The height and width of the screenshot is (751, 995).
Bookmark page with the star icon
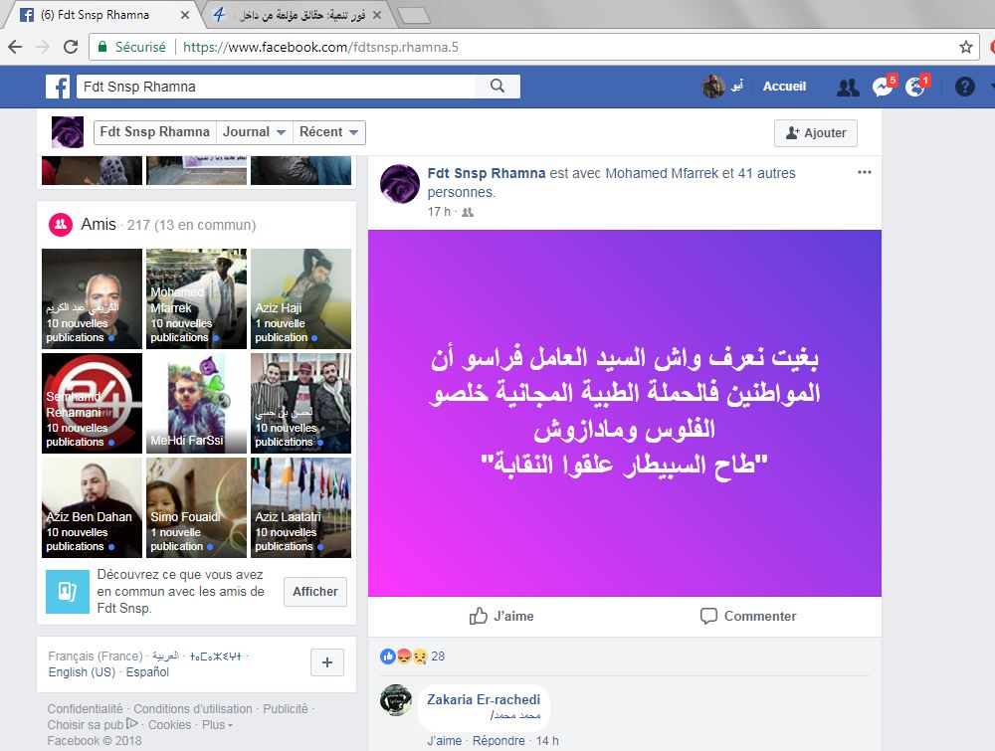pyautogui.click(x=966, y=47)
